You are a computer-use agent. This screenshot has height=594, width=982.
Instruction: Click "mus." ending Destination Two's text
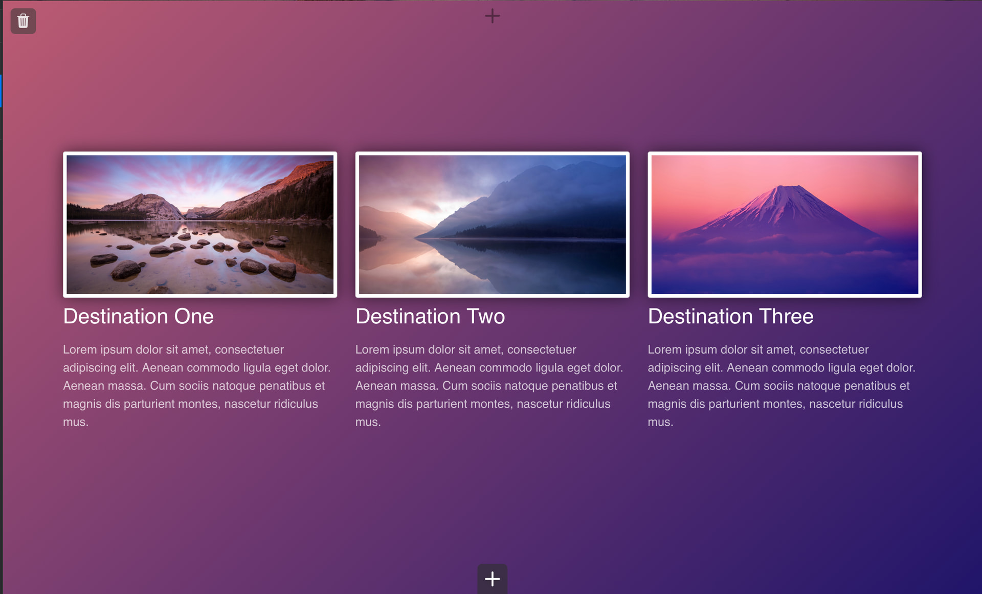point(368,422)
